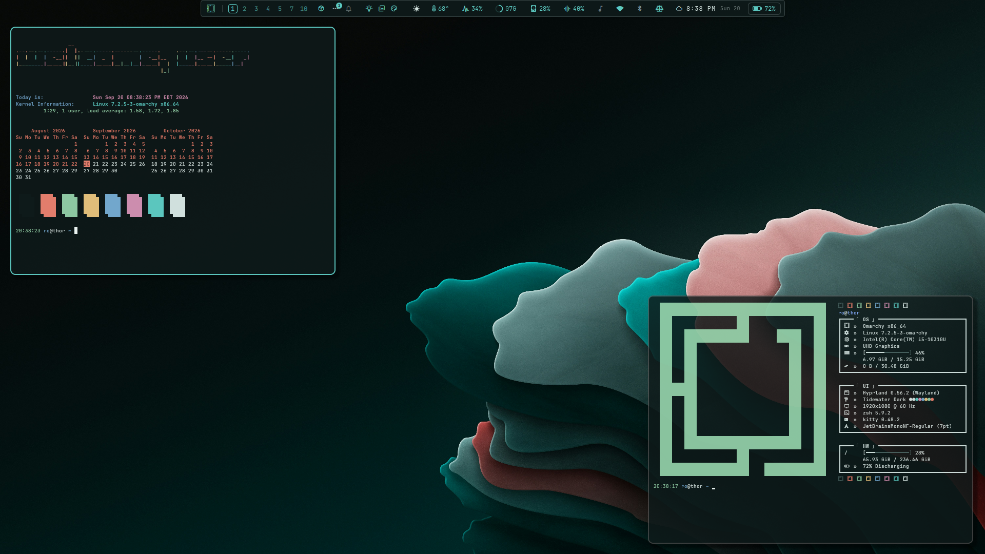
Task: Click the pink color block in left terminal
Action: tap(134, 205)
